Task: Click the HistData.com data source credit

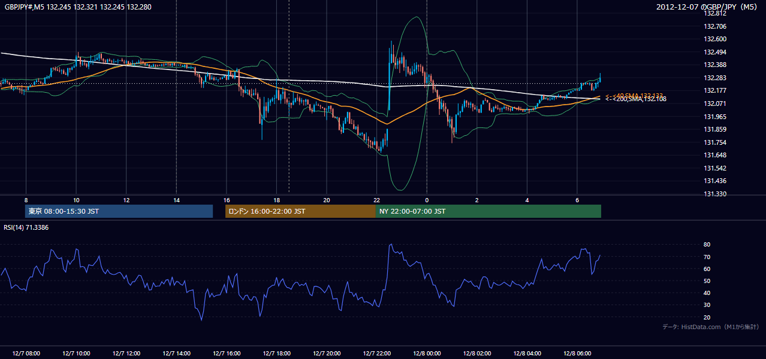Action: pos(710,327)
